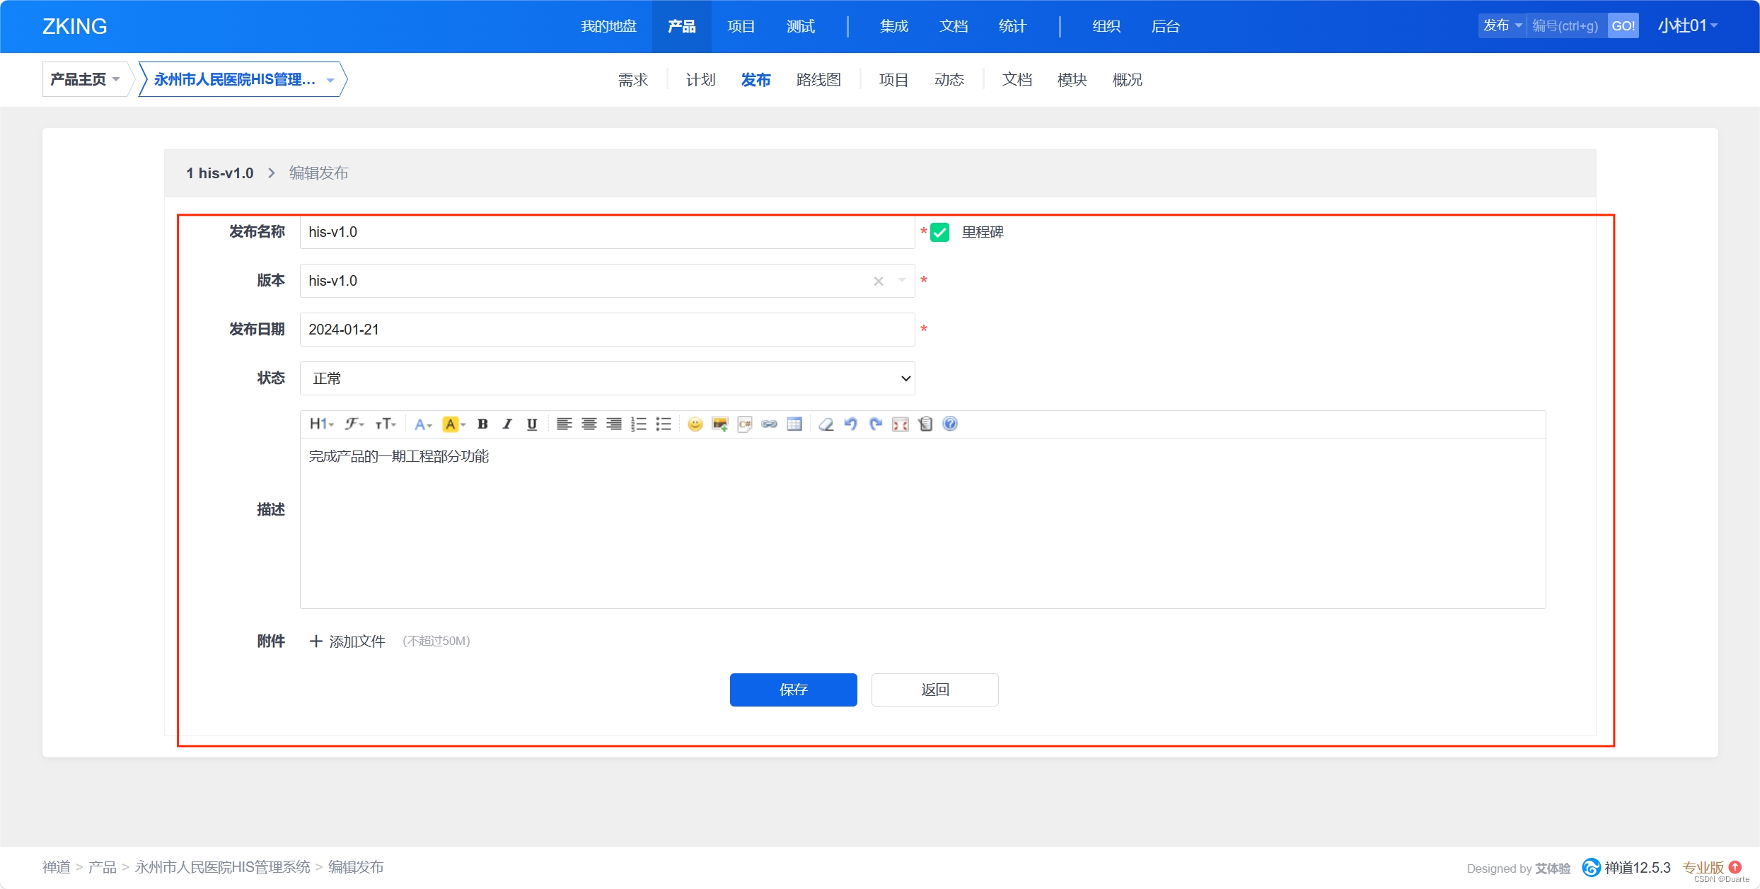Insert an emoticon in the description
The height and width of the screenshot is (889, 1760).
[x=695, y=424]
